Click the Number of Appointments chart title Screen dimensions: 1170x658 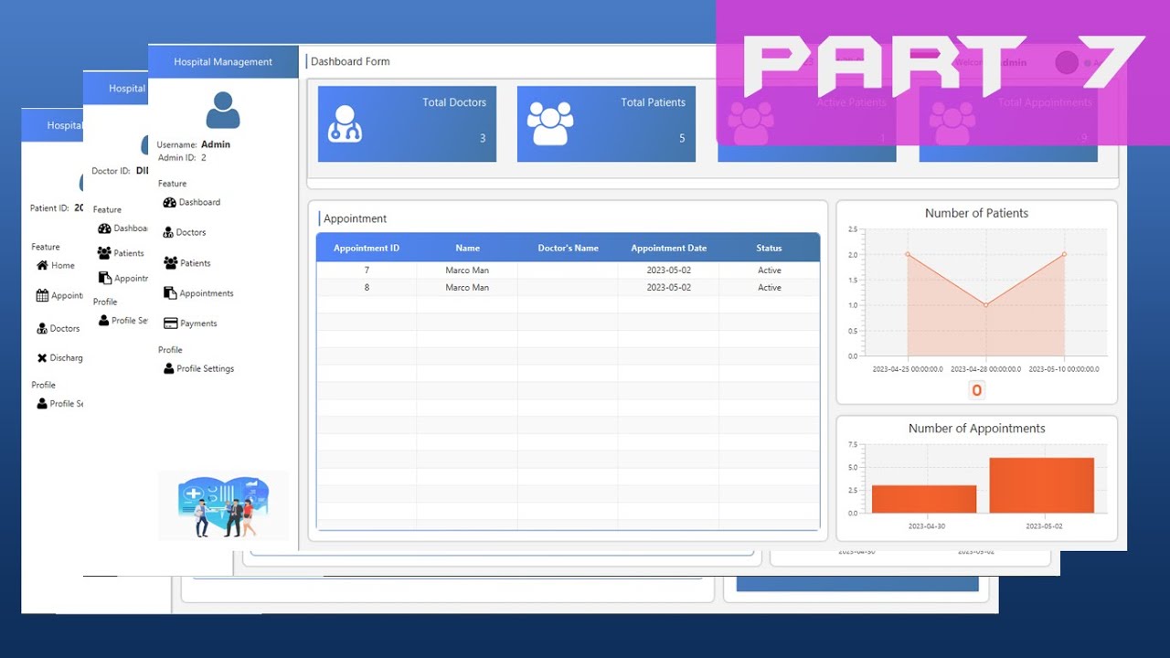[976, 428]
